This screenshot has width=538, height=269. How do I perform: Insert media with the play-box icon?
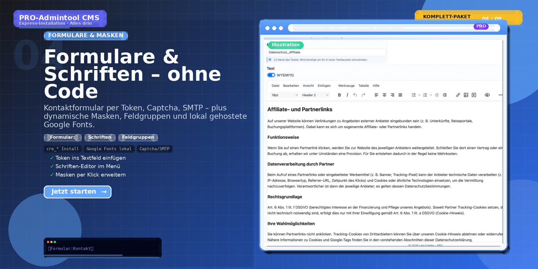pyautogui.click(x=474, y=95)
